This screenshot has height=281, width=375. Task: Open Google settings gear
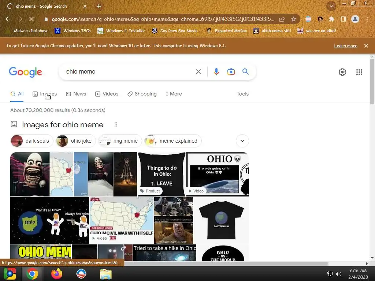[x=342, y=72]
